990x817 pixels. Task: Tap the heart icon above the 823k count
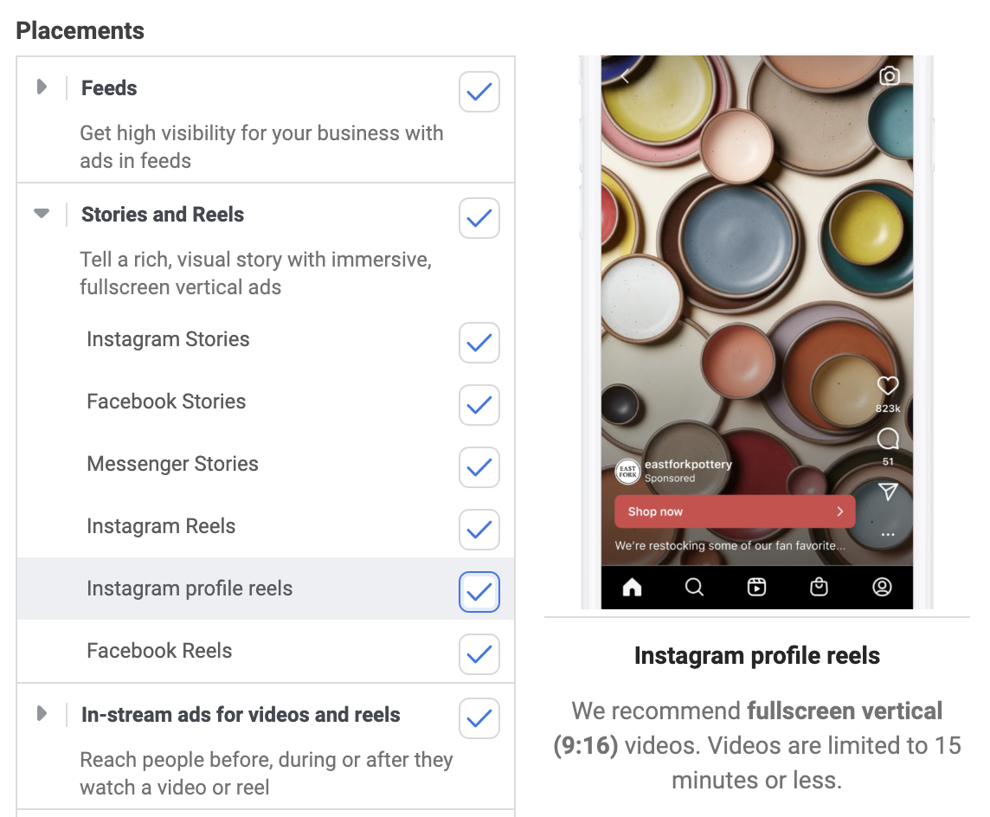(x=889, y=386)
